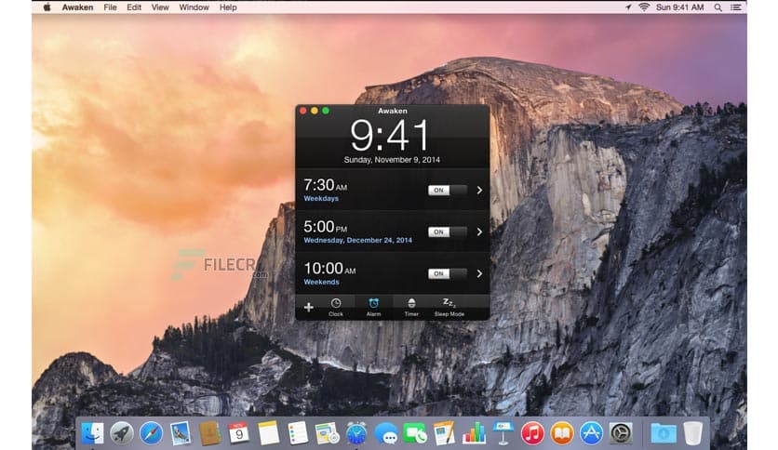Click the Sun 9:41 AM menu bar clock
Image resolution: width=778 pixels, height=450 pixels.
(679, 7)
